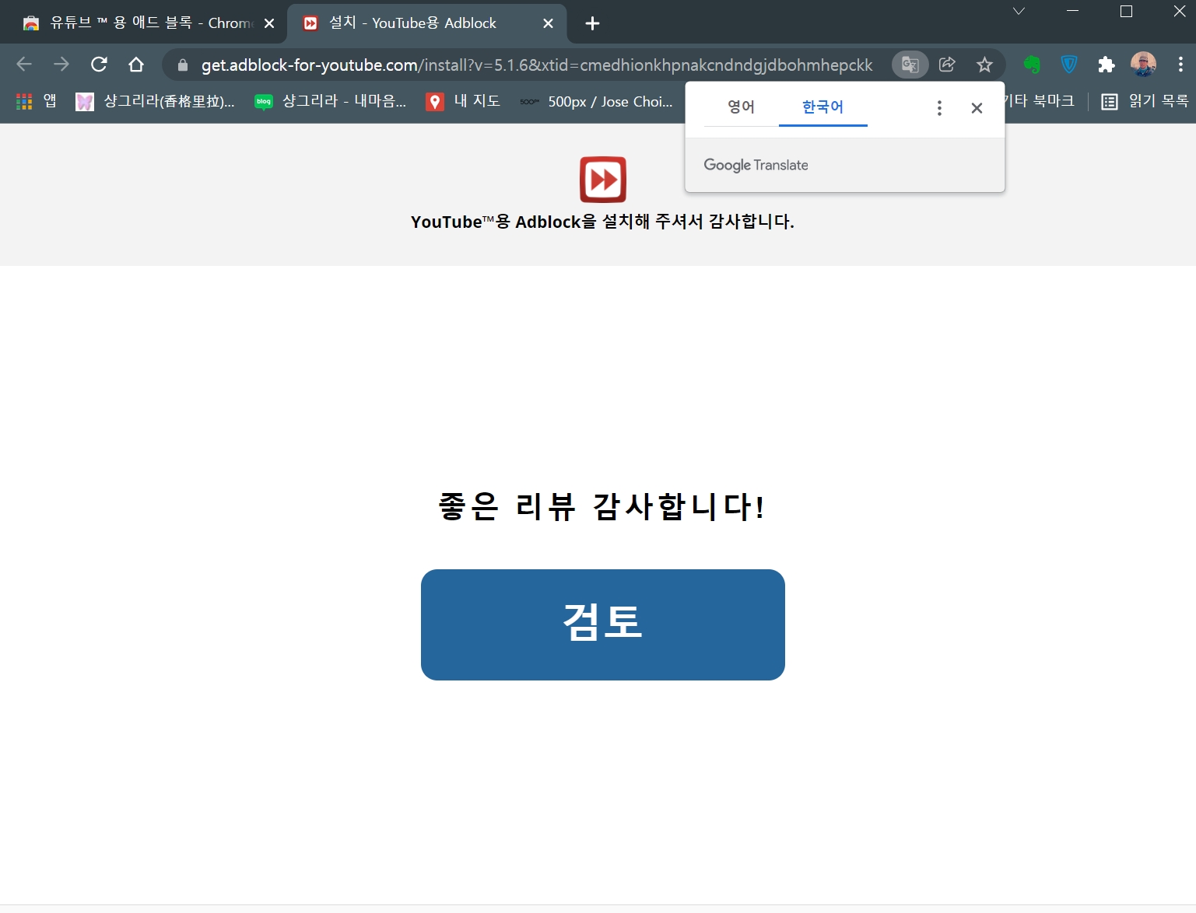Close the 설치 - YouTube용 Adblock tab
The width and height of the screenshot is (1196, 913).
tap(548, 23)
